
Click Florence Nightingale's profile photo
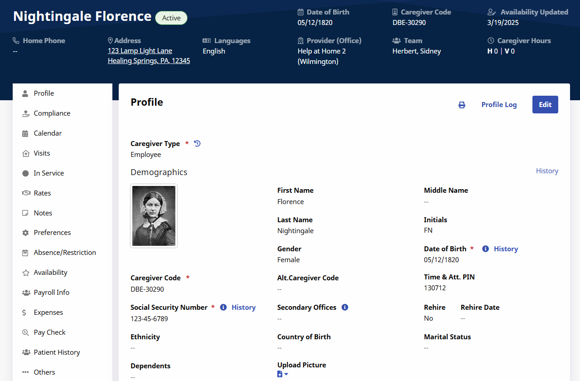(x=154, y=216)
